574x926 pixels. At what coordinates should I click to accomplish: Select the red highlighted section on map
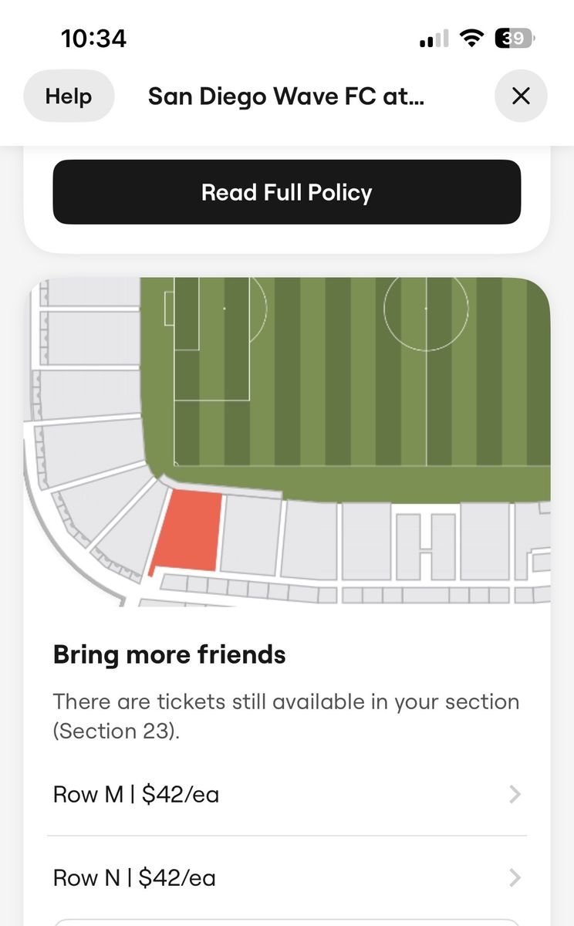click(x=189, y=533)
